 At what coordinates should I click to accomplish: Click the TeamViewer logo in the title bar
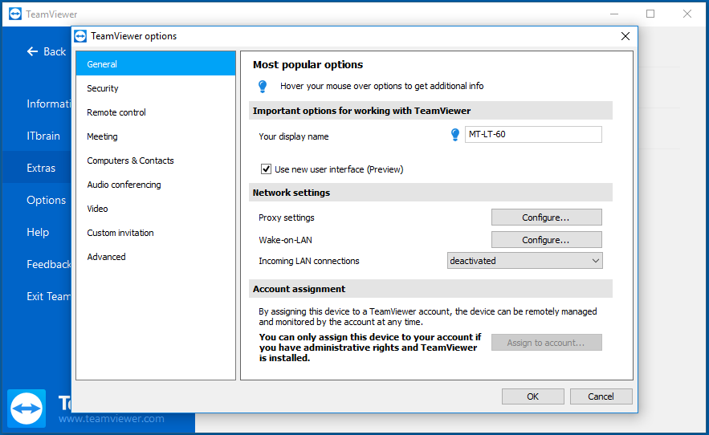(x=15, y=14)
